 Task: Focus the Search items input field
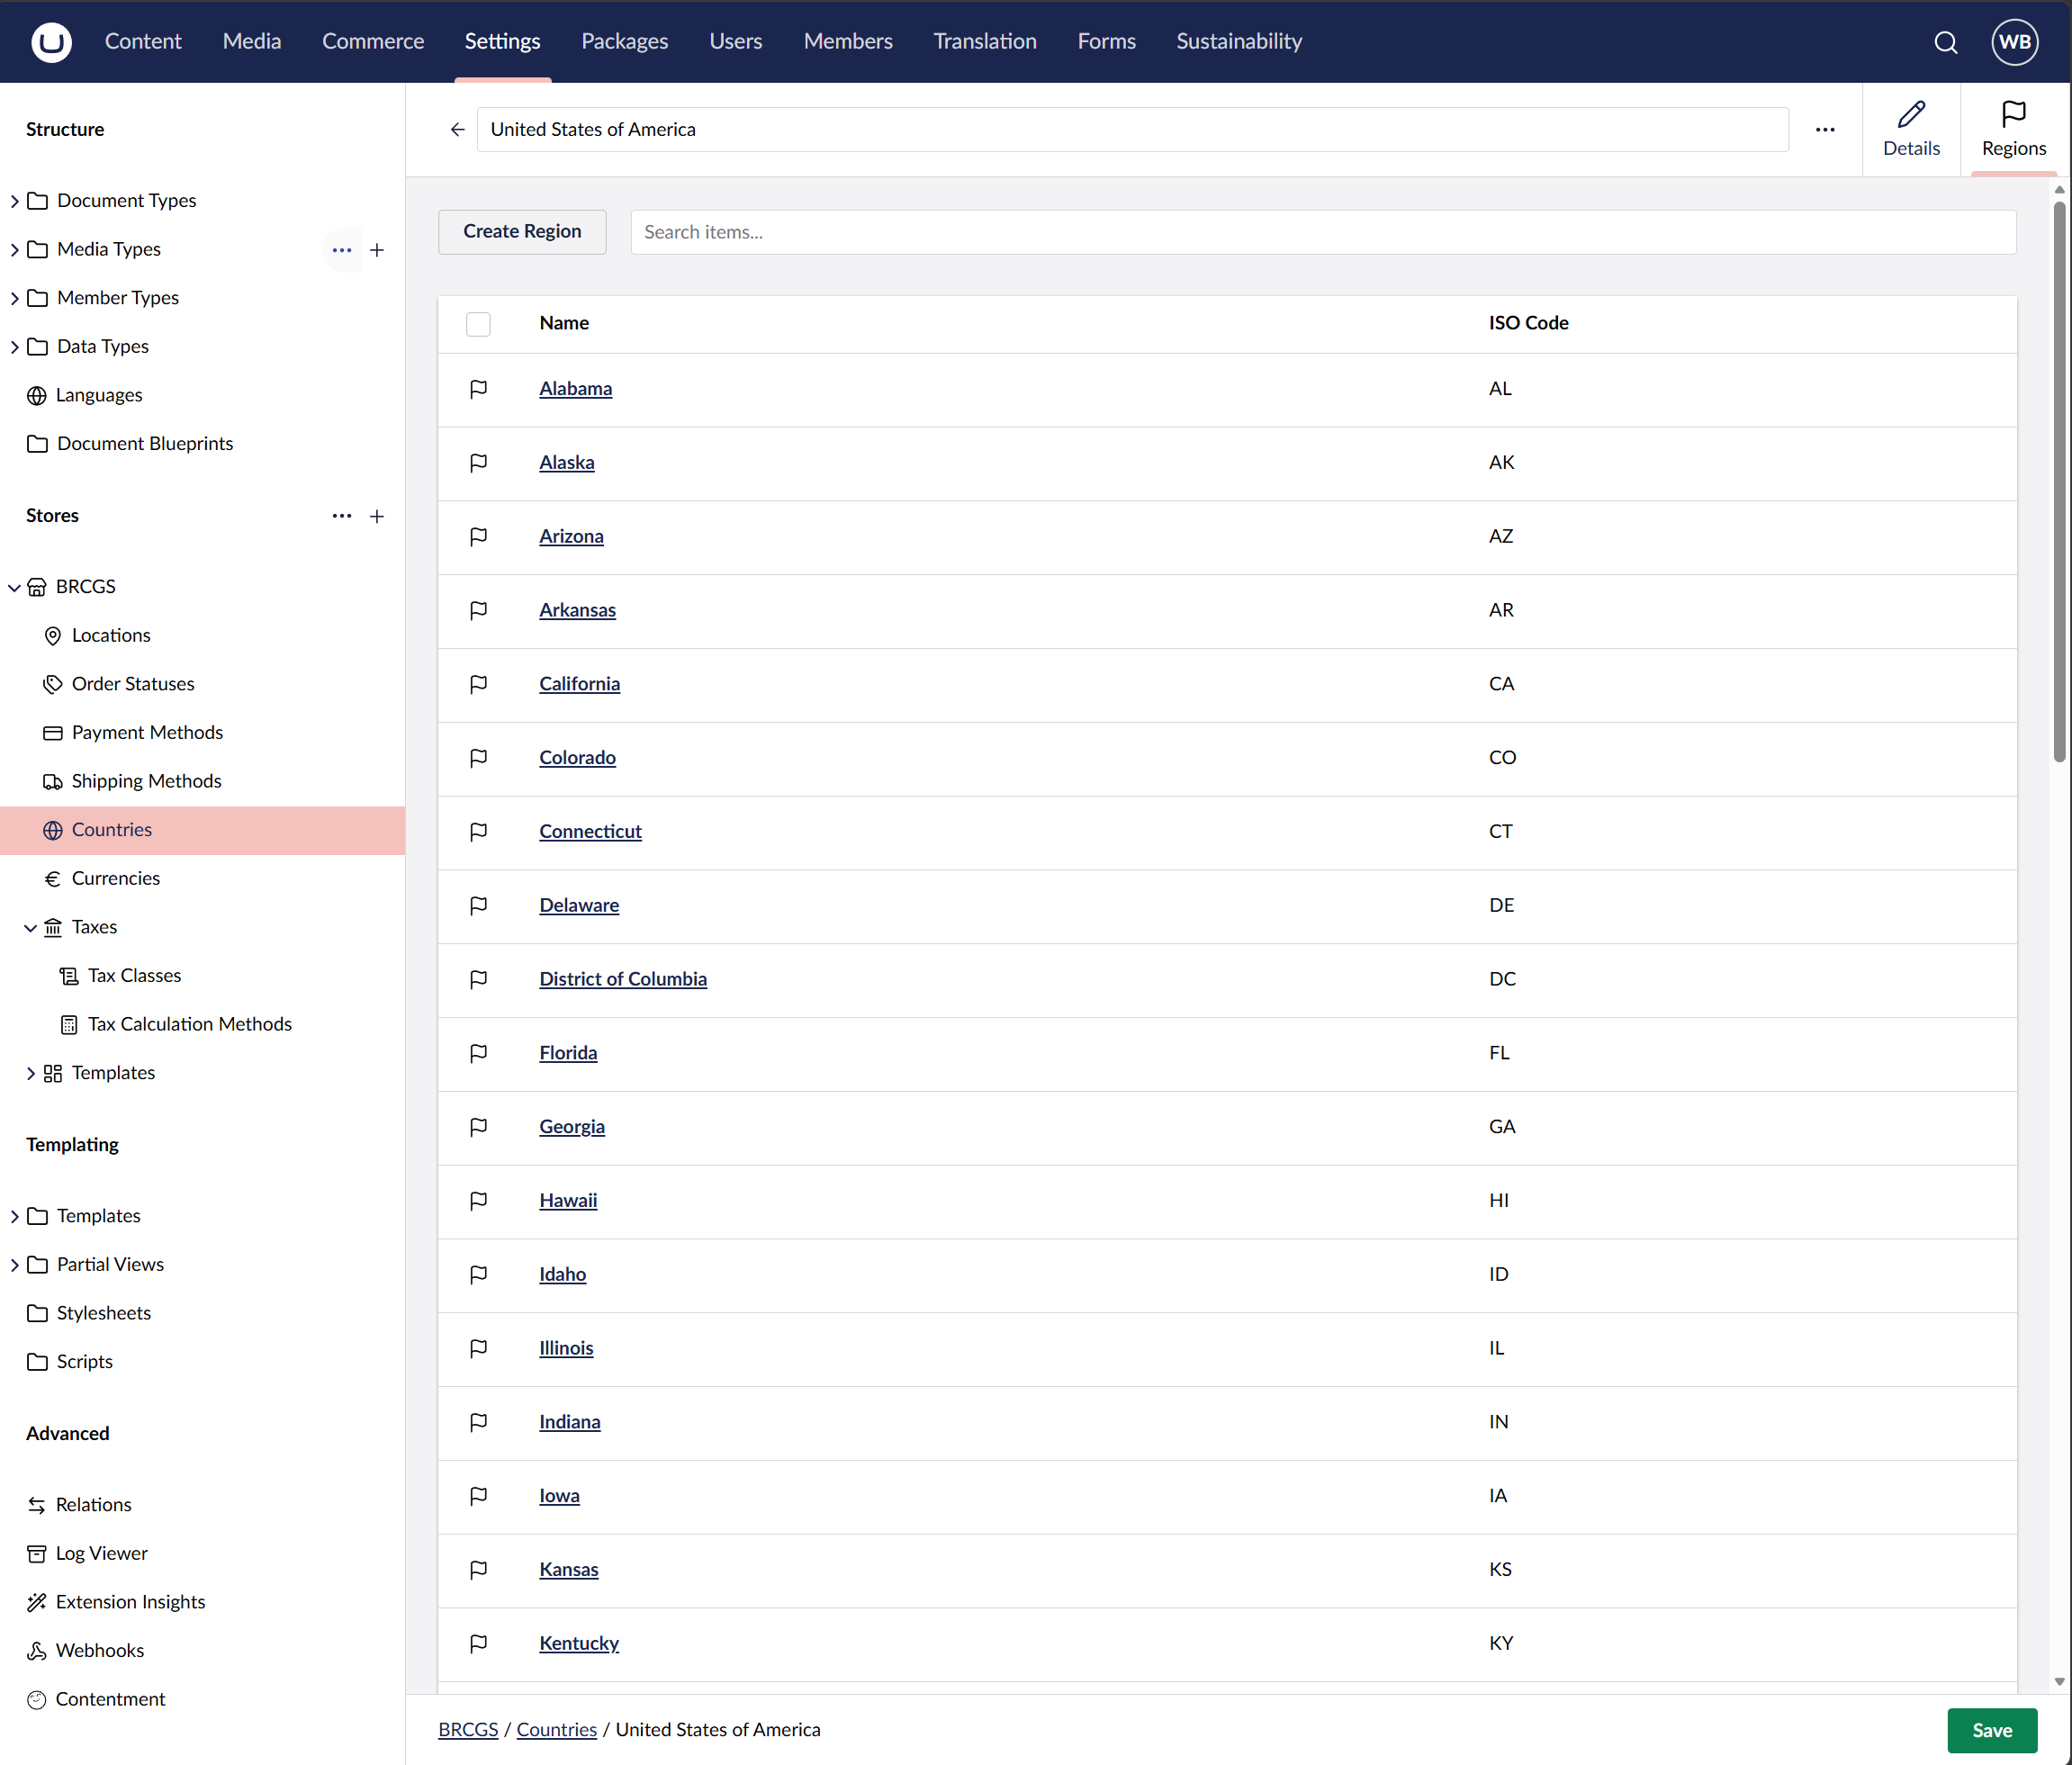tap(1322, 232)
